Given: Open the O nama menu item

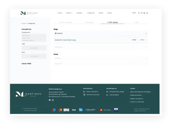Looking at the screenshot, I should (x=60, y=13).
